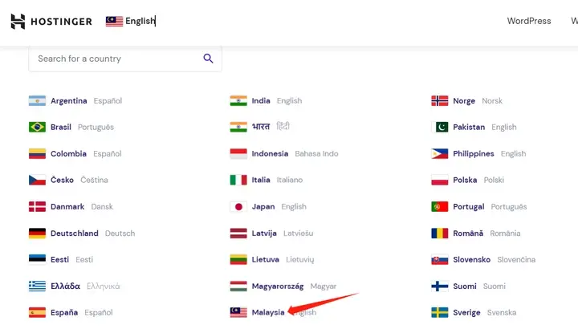Open the English language selector in header
This screenshot has height=329, width=578.
click(131, 21)
